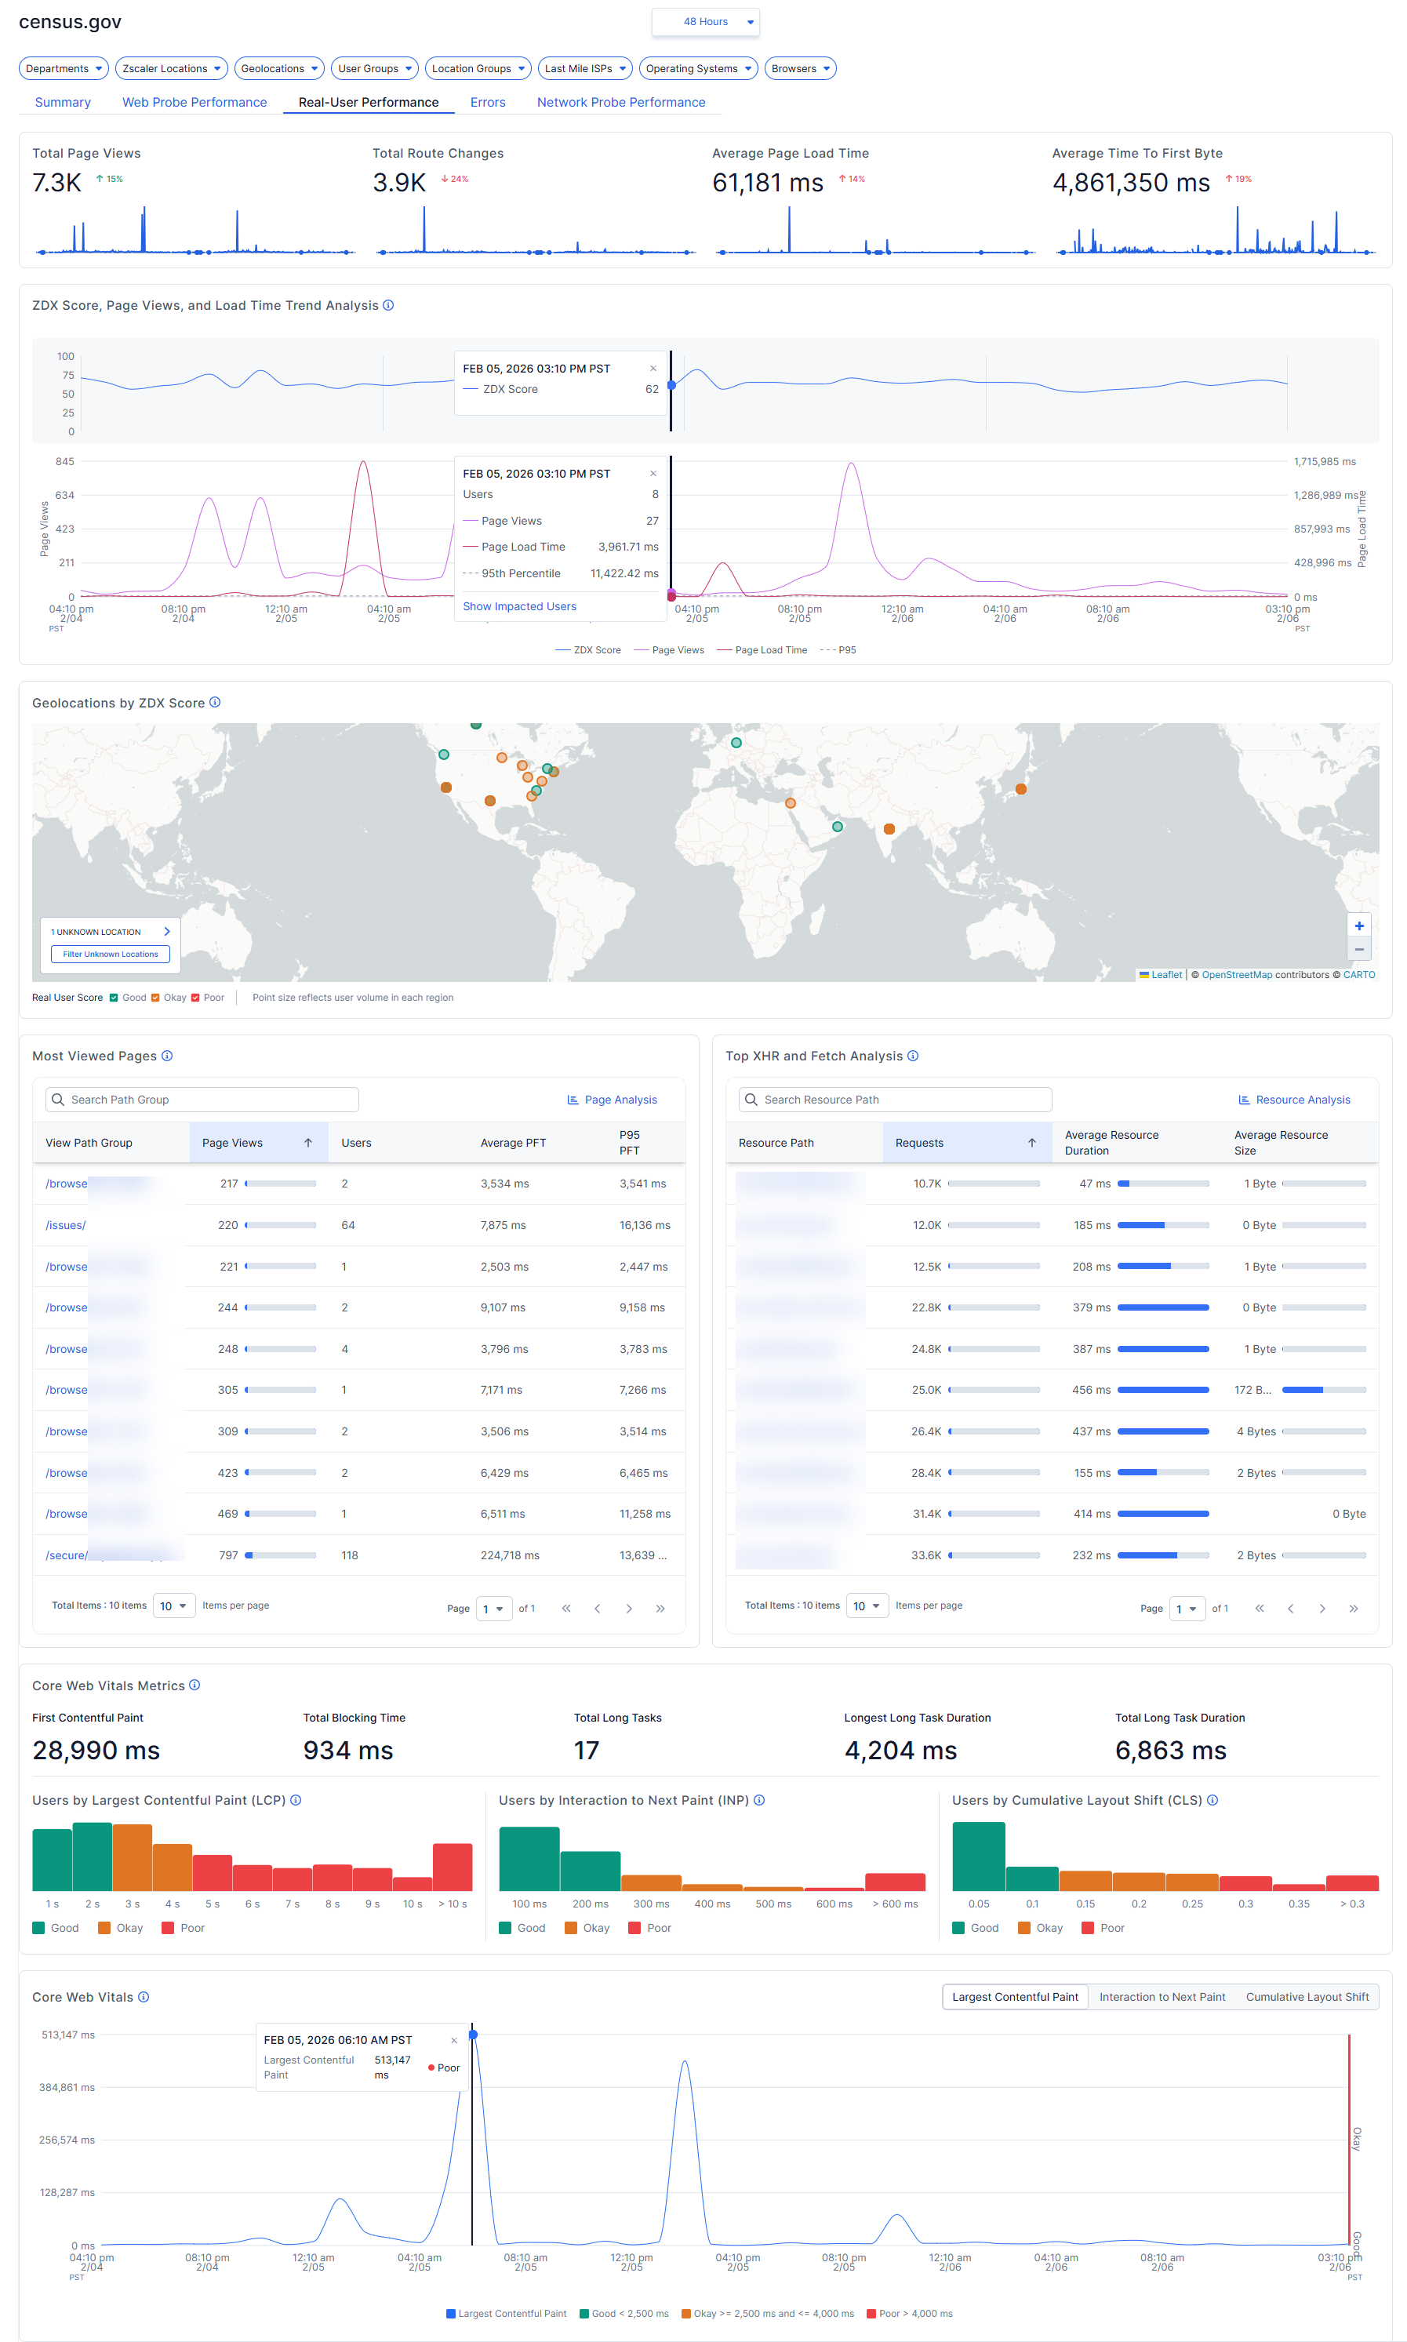Open the 48 Hours time range dropdown
The image size is (1407, 2342).
(705, 22)
